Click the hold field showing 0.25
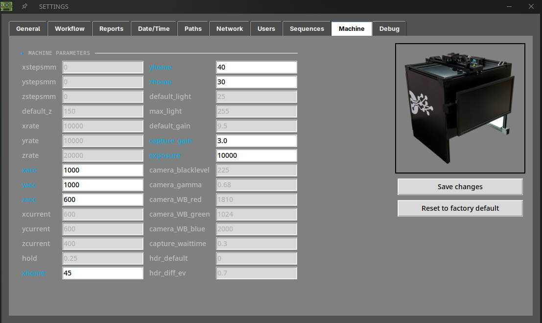The width and height of the screenshot is (542, 323). [x=103, y=258]
